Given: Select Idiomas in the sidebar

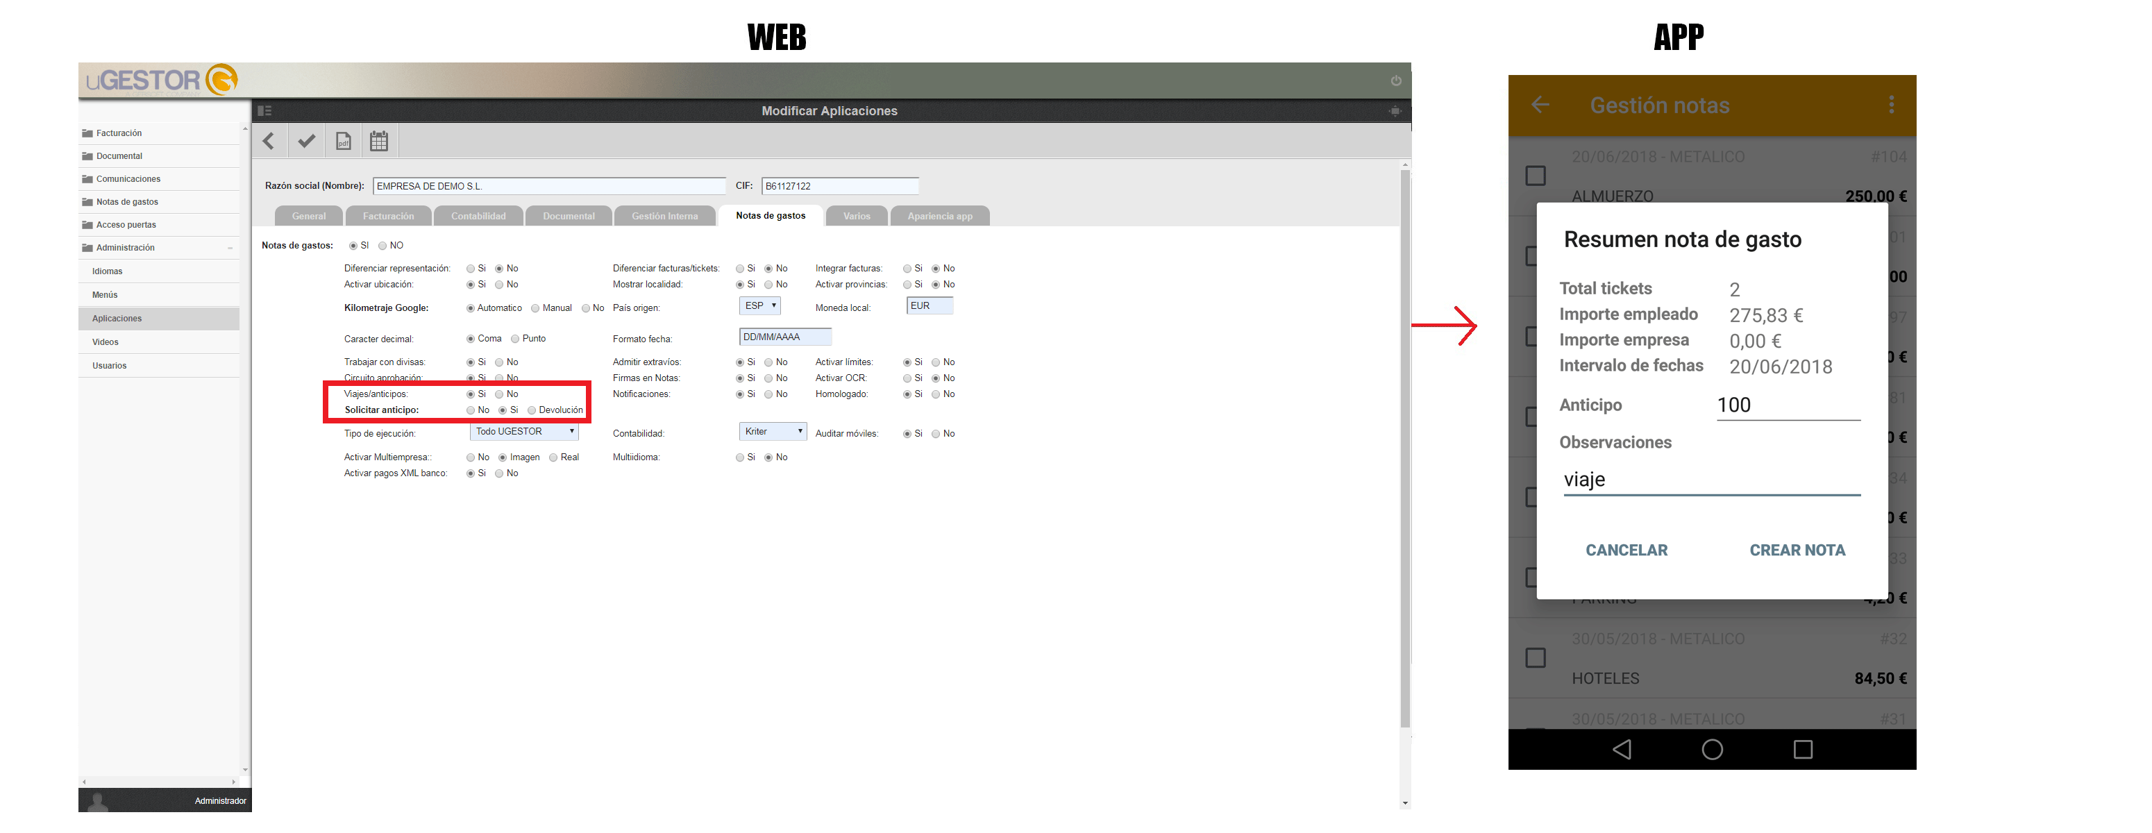Looking at the screenshot, I should [159, 271].
